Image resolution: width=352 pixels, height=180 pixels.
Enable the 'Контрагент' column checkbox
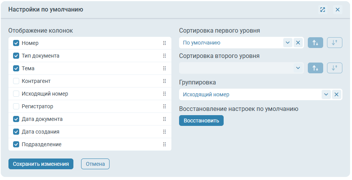16,81
